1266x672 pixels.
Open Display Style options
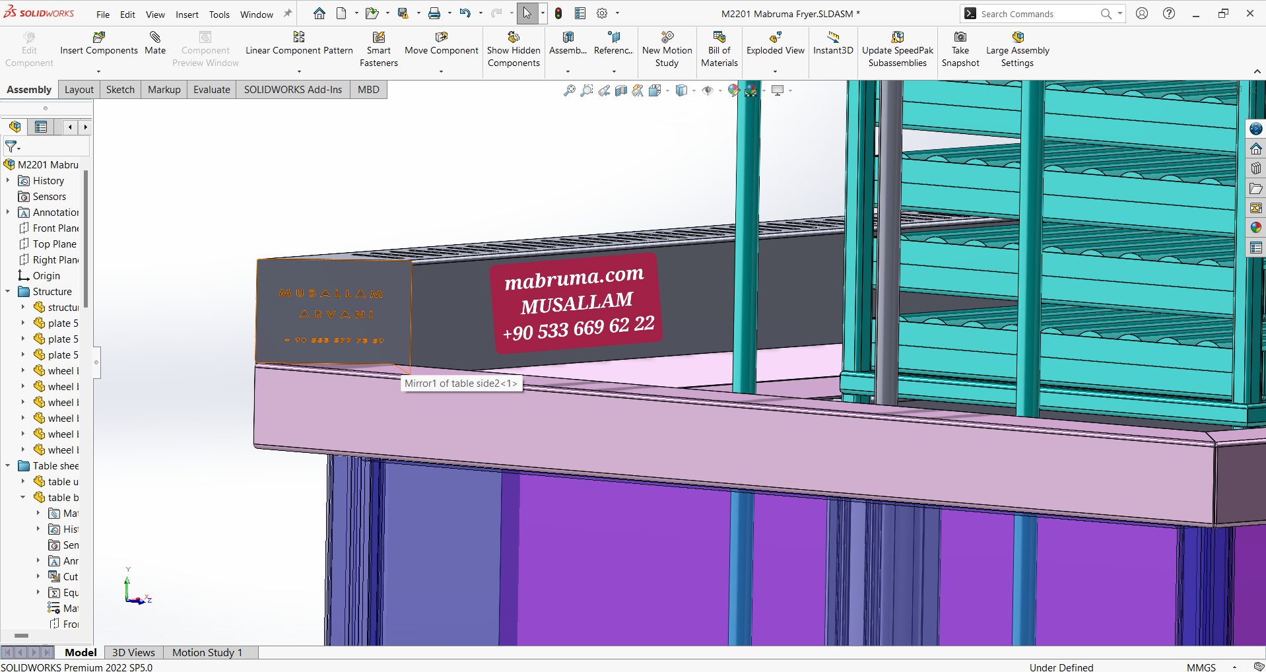[682, 90]
